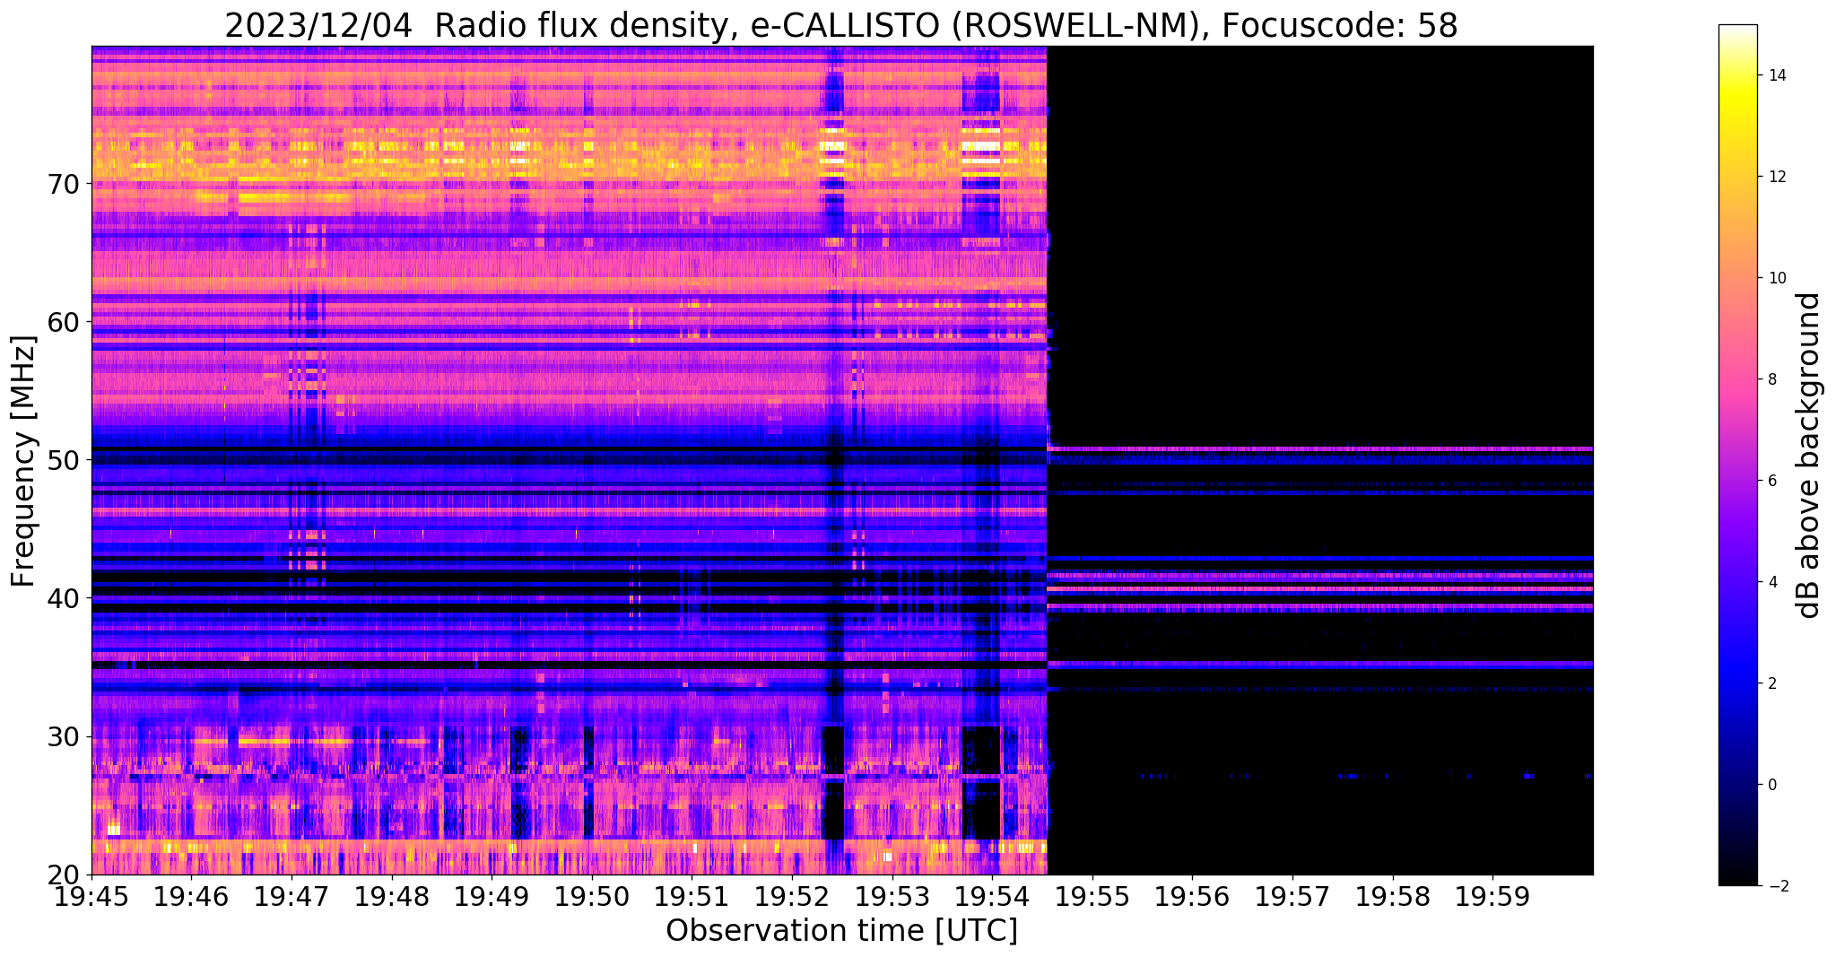Click the colorbar tick value 12
This screenshot has width=1836, height=957.
coord(1777,177)
